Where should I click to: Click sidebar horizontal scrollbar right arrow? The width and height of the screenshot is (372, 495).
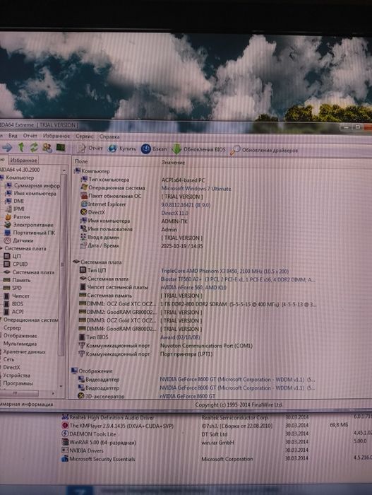(x=53, y=393)
